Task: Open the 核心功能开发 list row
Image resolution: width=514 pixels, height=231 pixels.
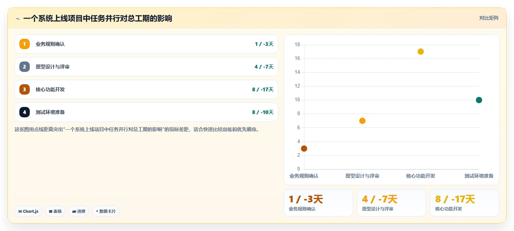Action: (146, 89)
